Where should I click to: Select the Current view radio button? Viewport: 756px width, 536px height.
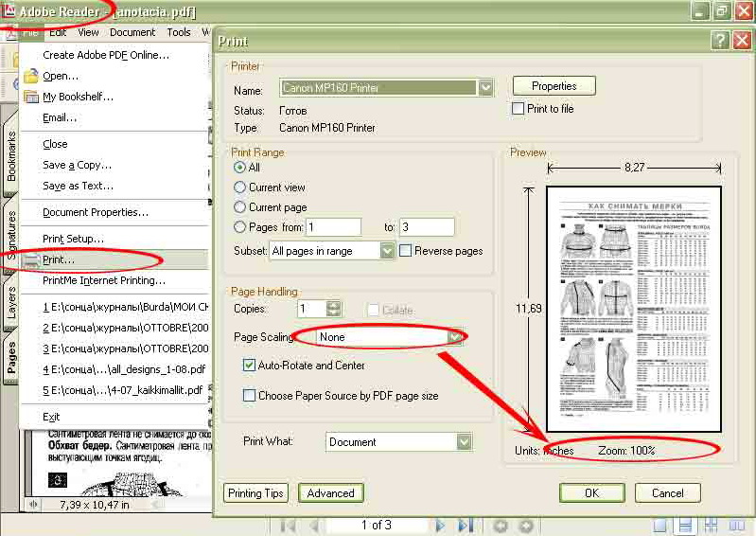point(239,188)
